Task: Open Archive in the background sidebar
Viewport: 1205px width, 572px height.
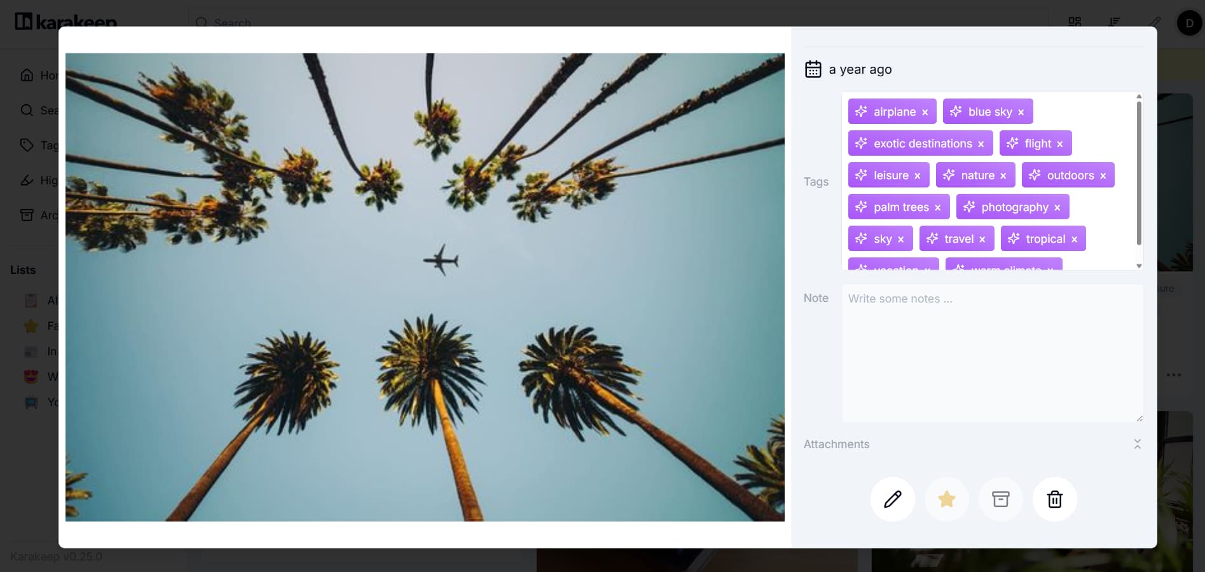Action: pyautogui.click(x=38, y=215)
